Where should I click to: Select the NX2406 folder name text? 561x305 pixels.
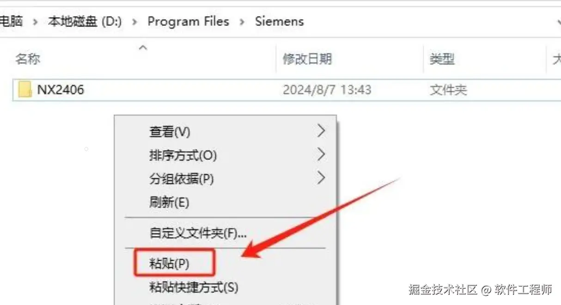coord(61,89)
